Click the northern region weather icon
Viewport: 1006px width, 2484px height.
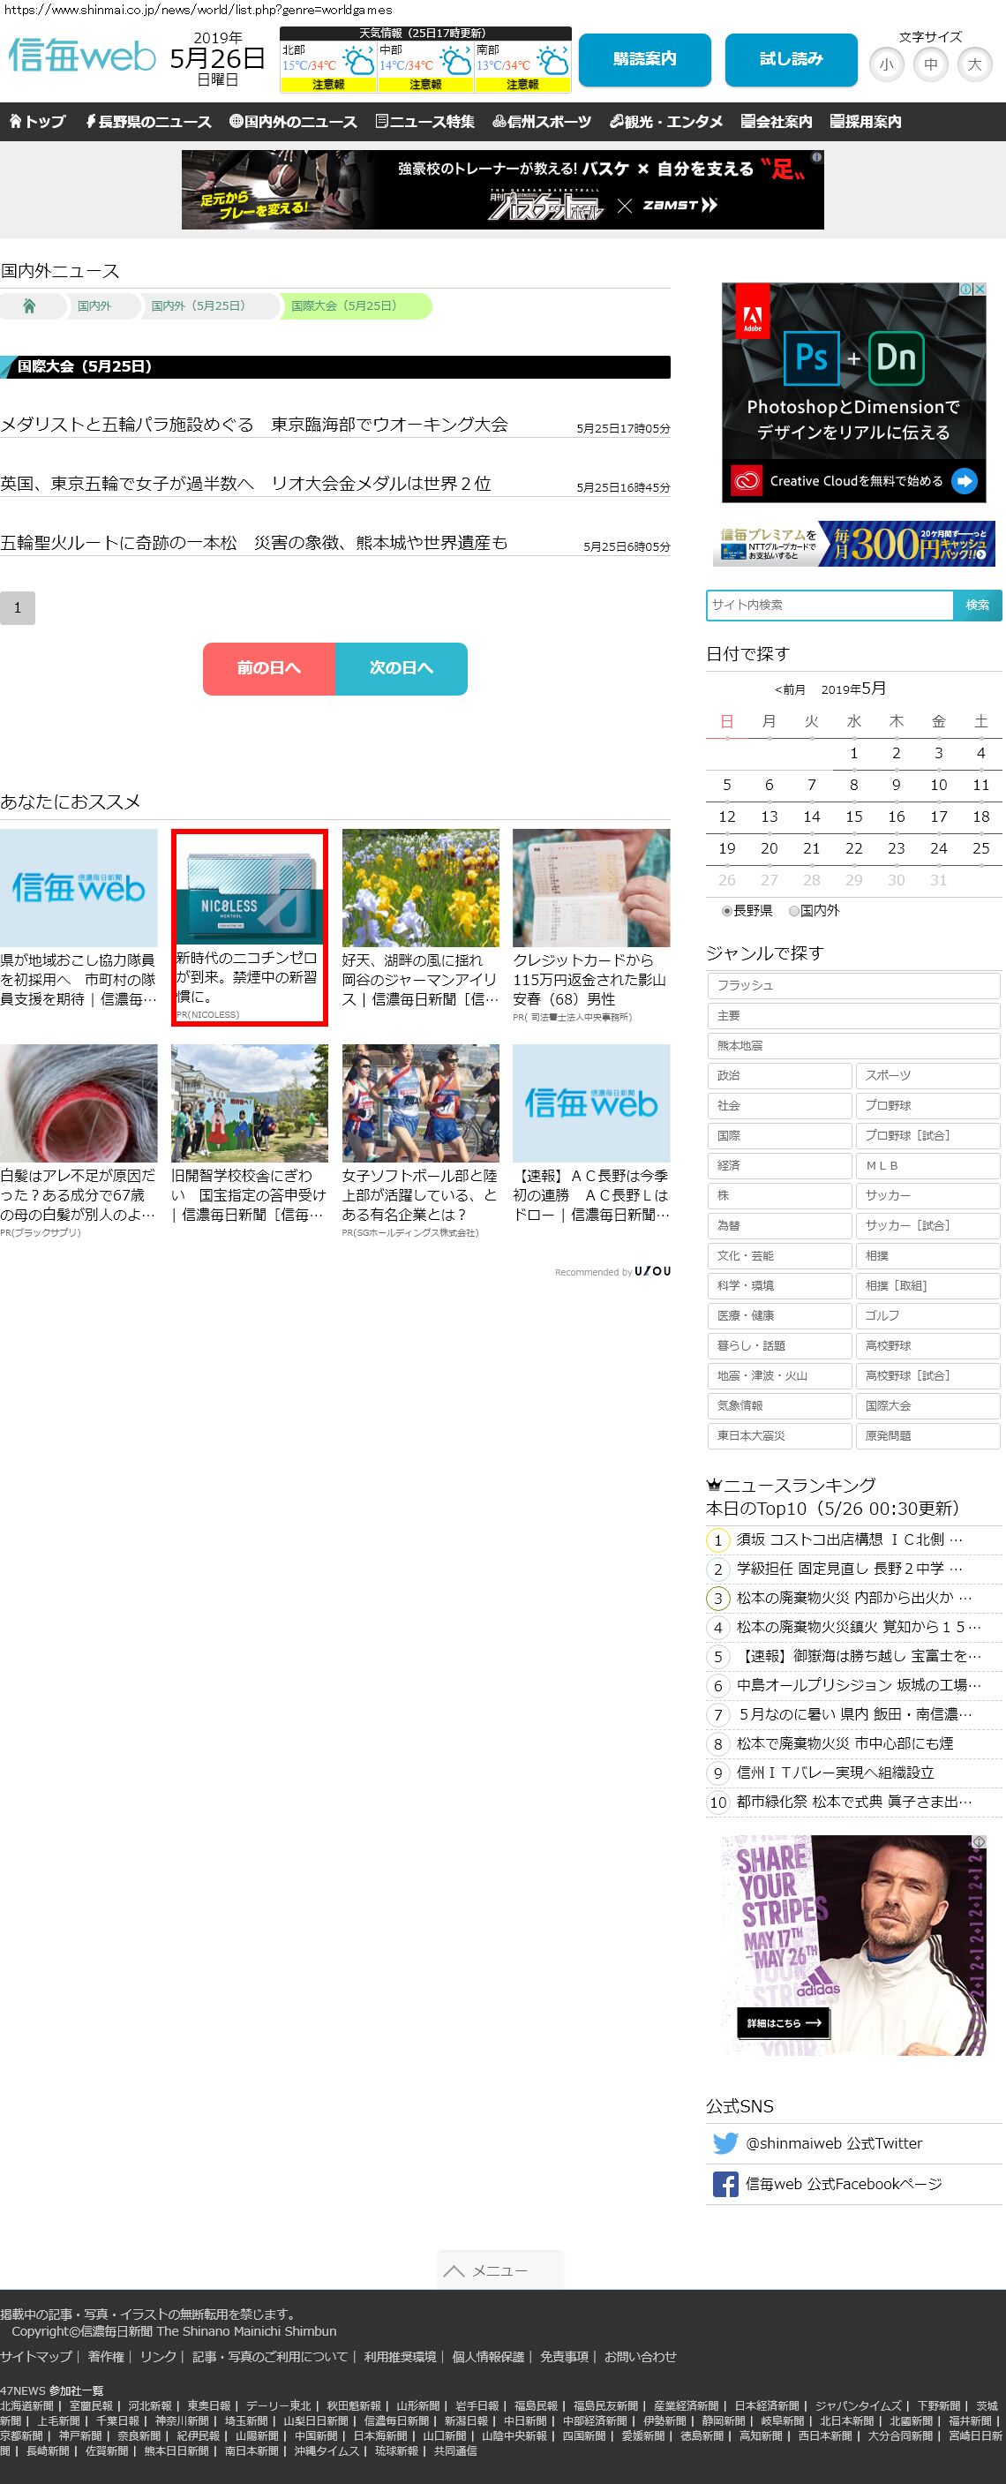358,64
